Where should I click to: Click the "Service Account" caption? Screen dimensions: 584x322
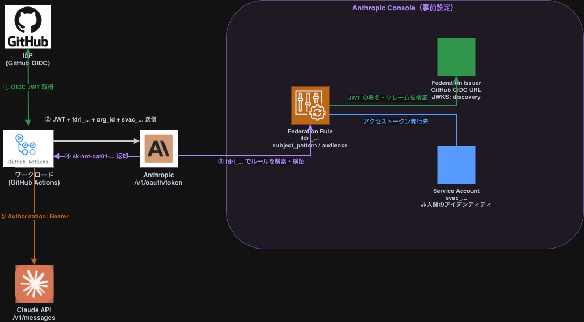(456, 191)
